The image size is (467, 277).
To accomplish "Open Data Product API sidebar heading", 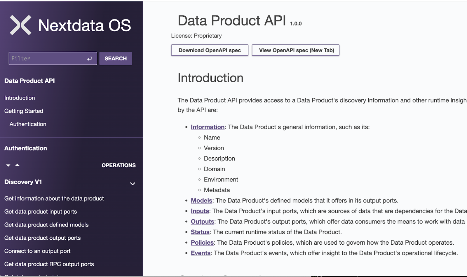I will coord(29,81).
